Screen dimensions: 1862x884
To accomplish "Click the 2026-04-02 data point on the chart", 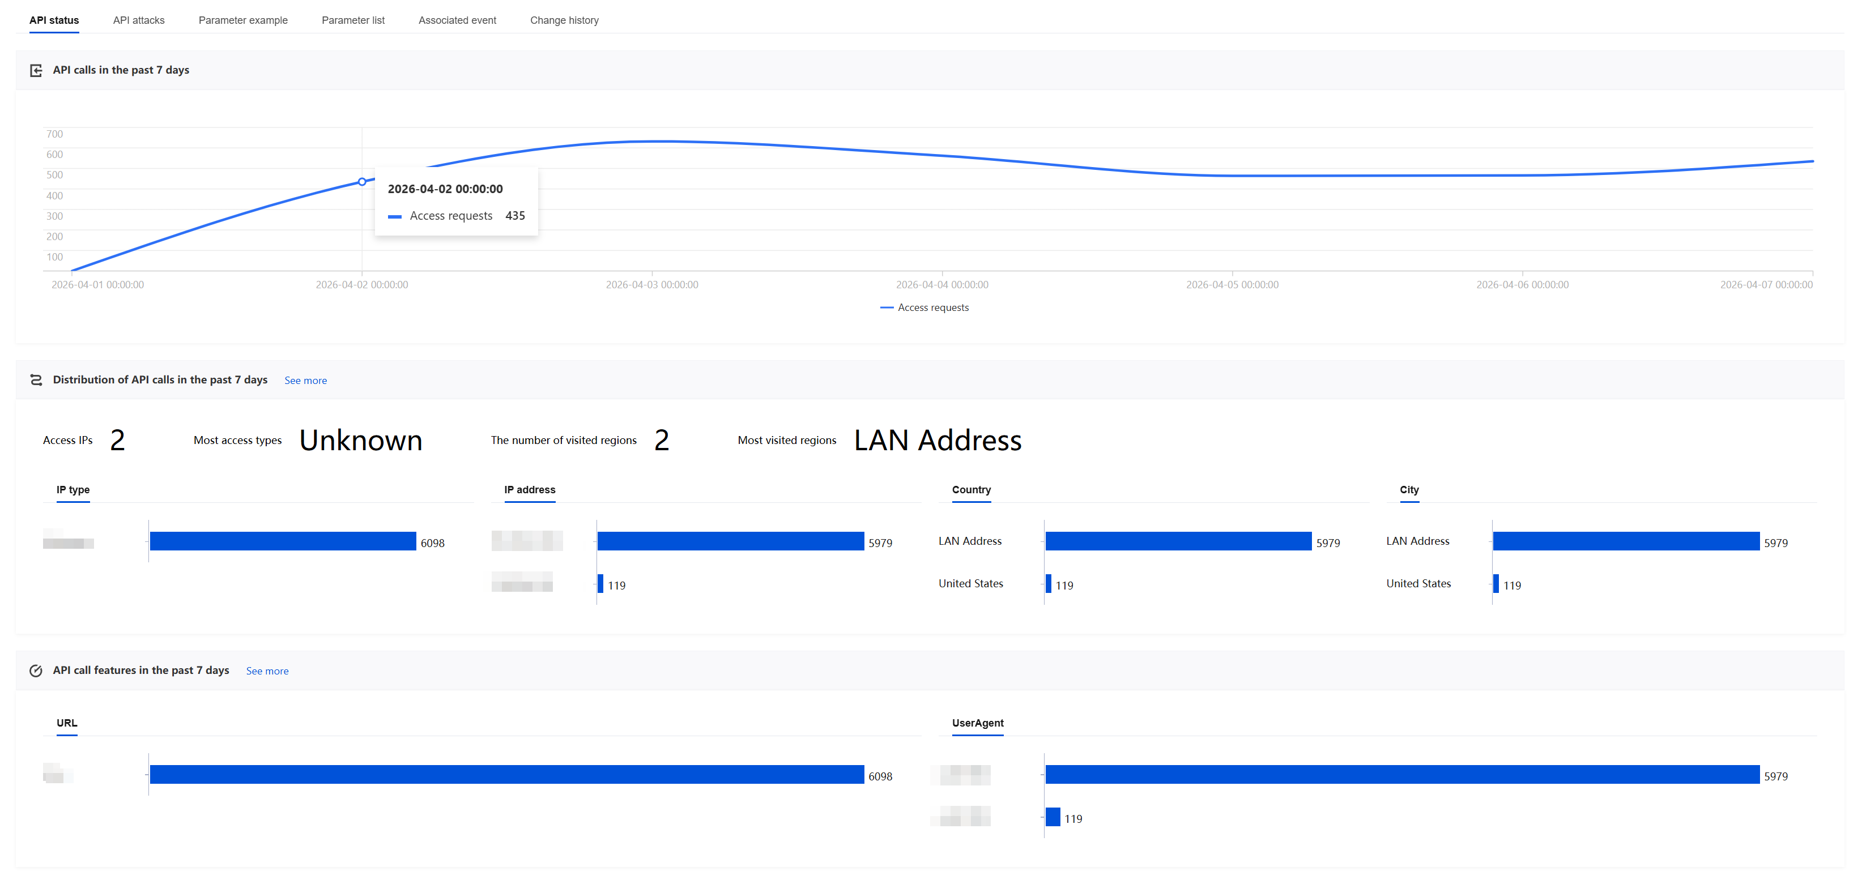I will tap(362, 182).
